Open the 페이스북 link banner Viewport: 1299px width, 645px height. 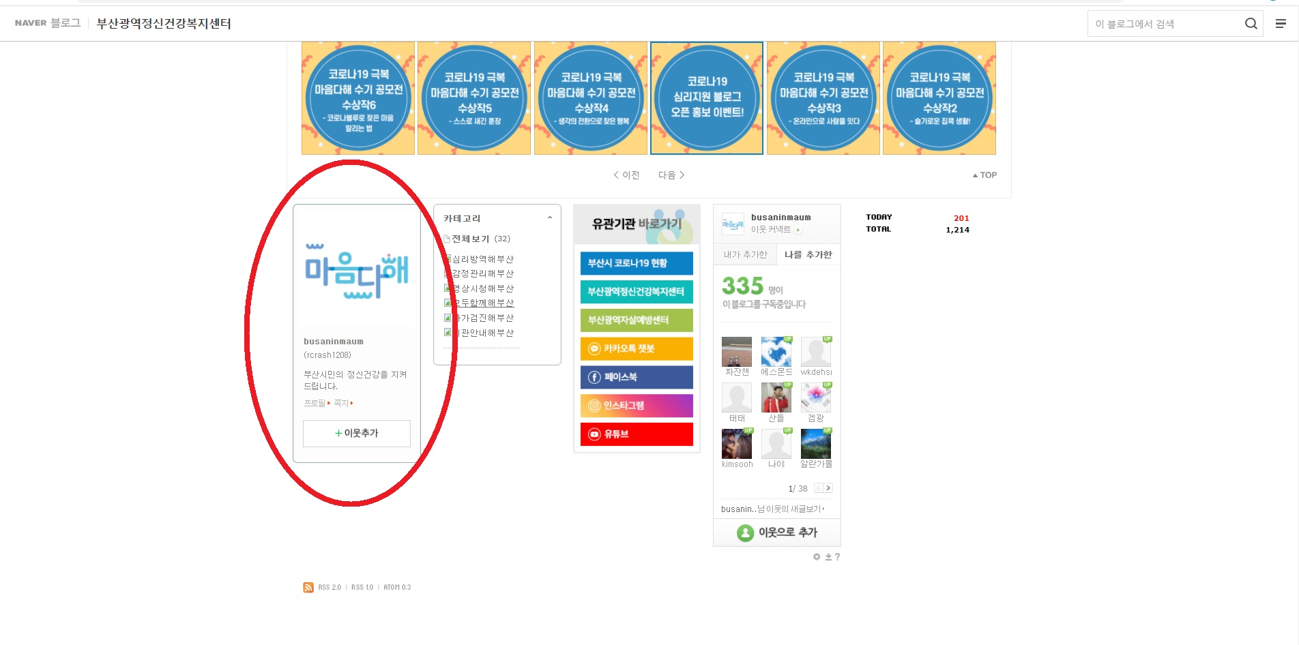click(x=636, y=377)
